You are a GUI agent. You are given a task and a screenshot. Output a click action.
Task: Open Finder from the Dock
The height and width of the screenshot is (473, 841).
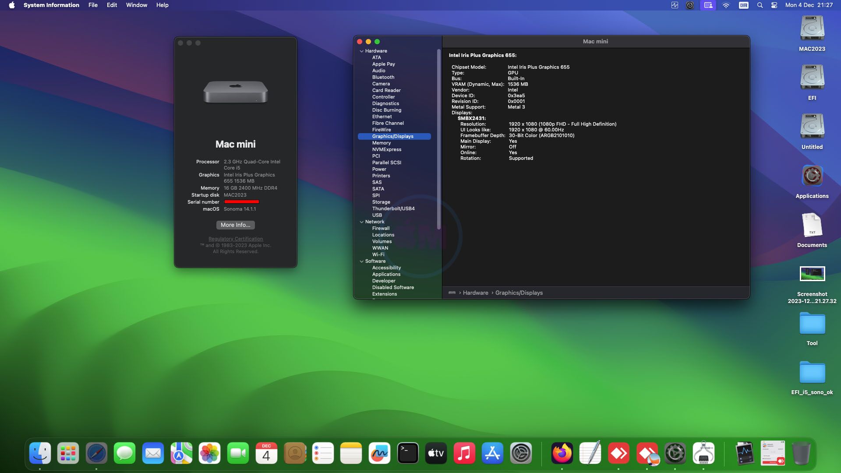(x=40, y=453)
